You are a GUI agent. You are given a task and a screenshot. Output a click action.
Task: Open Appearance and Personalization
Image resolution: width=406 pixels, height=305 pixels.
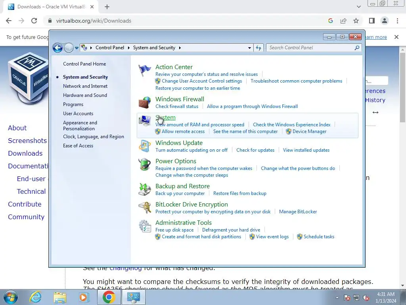coord(80,125)
